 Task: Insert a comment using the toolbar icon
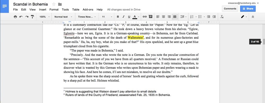coord(150,17)
